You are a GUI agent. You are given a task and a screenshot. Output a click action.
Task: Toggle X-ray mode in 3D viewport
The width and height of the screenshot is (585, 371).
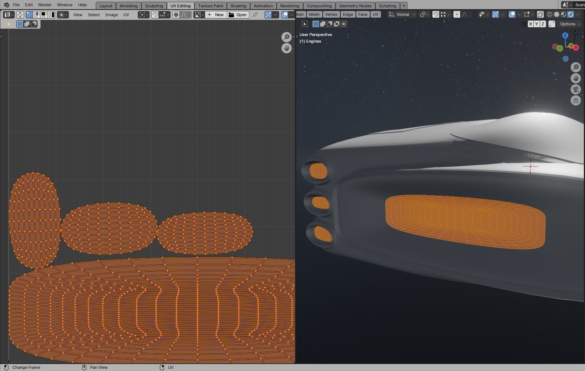click(x=540, y=14)
